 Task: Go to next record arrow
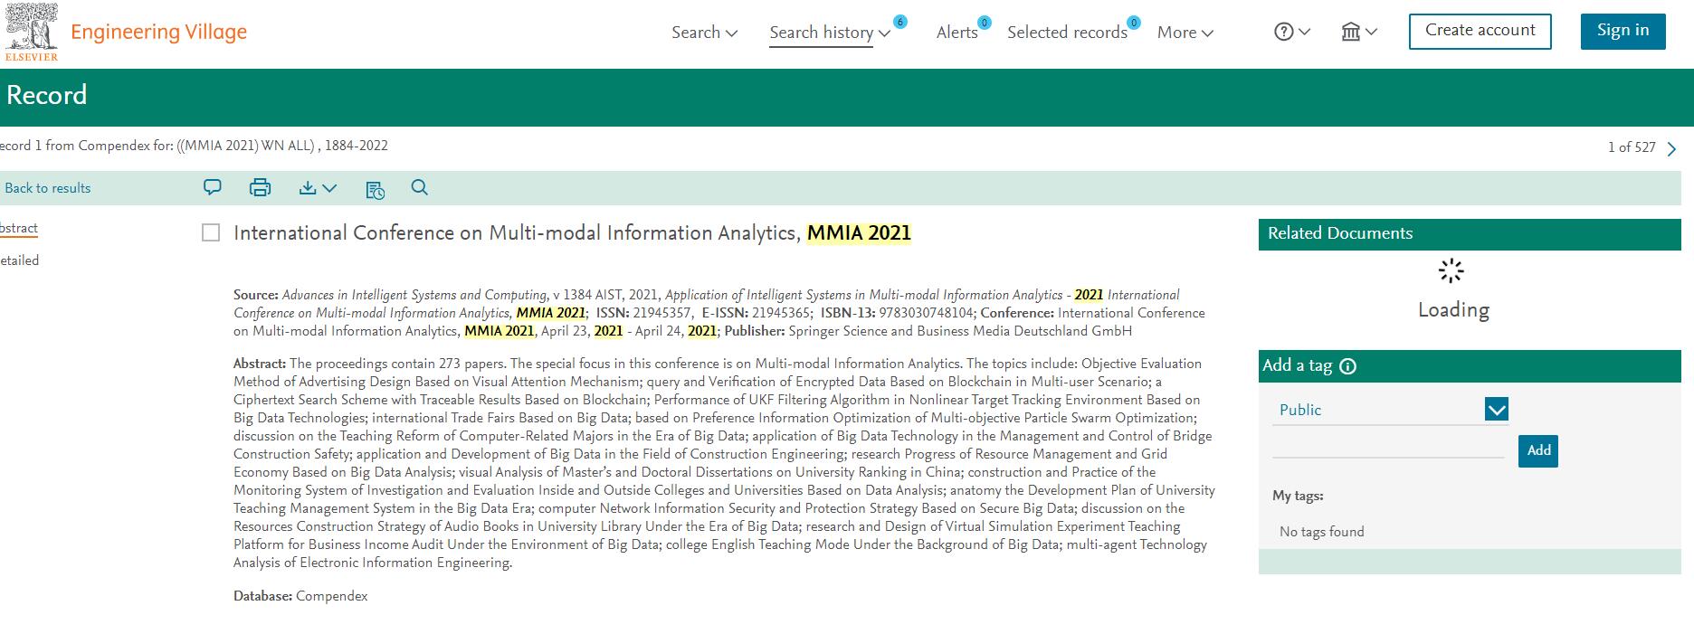click(1671, 148)
